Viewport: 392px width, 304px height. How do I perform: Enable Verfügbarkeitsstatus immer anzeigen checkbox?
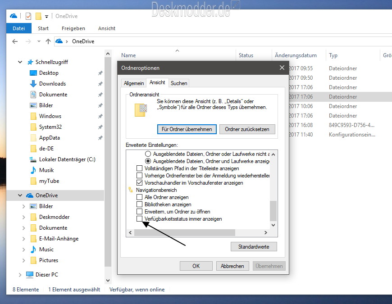[x=140, y=219]
